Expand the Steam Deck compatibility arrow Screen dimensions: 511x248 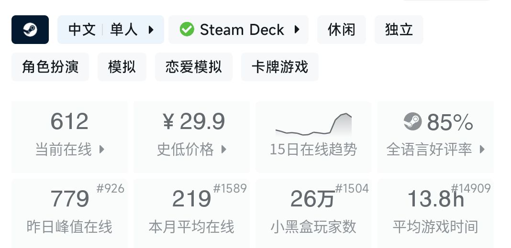tap(297, 30)
